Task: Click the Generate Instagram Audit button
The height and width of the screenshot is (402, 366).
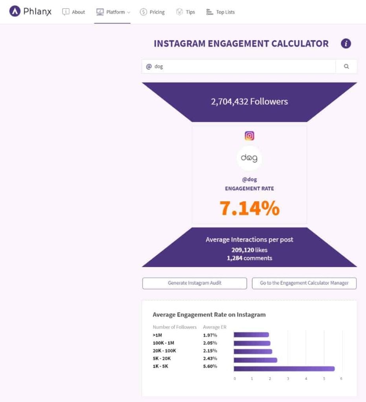Action: click(195, 283)
